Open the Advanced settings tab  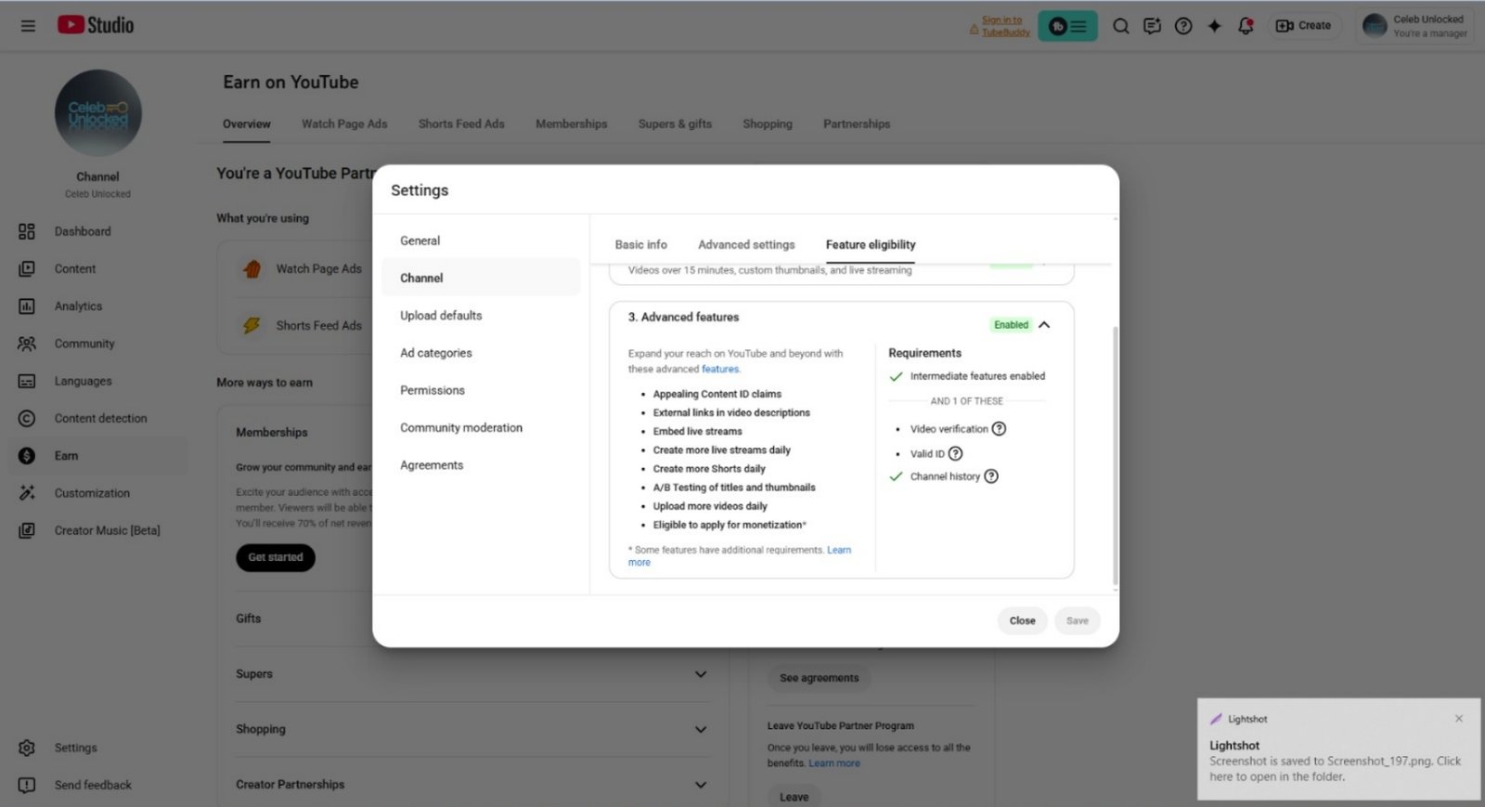[746, 245]
